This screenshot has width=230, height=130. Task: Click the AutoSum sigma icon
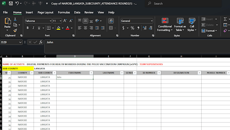[x=225, y=19]
